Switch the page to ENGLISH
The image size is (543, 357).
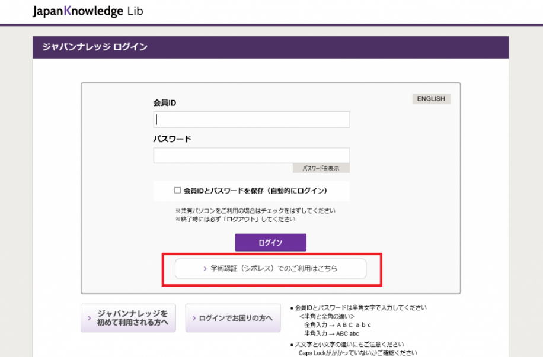(x=431, y=99)
